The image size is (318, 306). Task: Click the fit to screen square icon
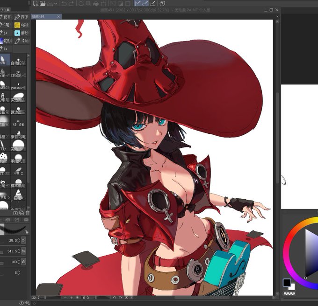coord(77,298)
